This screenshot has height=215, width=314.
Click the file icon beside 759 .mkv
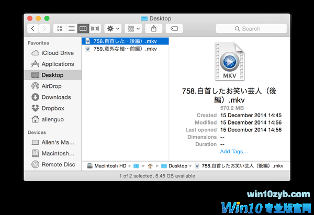(x=88, y=49)
